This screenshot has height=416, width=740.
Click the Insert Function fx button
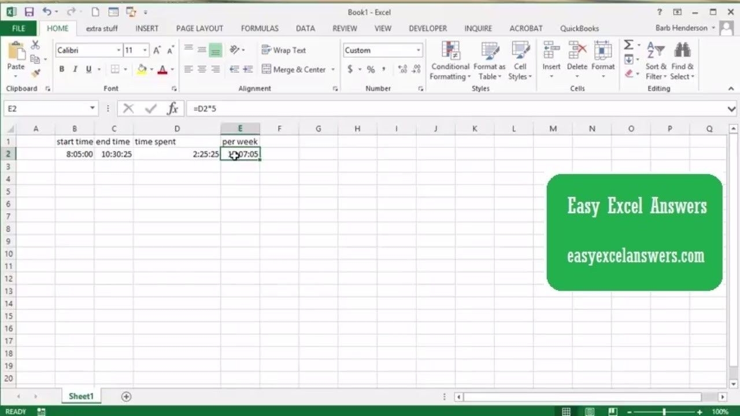[x=172, y=109]
